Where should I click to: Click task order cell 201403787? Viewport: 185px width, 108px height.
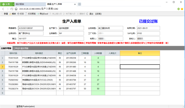point(71,84)
